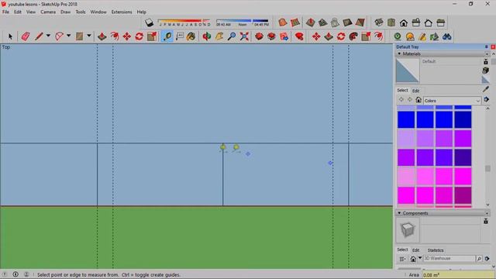The width and height of the screenshot is (496, 279).
Task: Click the highlighted Tape Measure tool
Action: pyautogui.click(x=167, y=36)
